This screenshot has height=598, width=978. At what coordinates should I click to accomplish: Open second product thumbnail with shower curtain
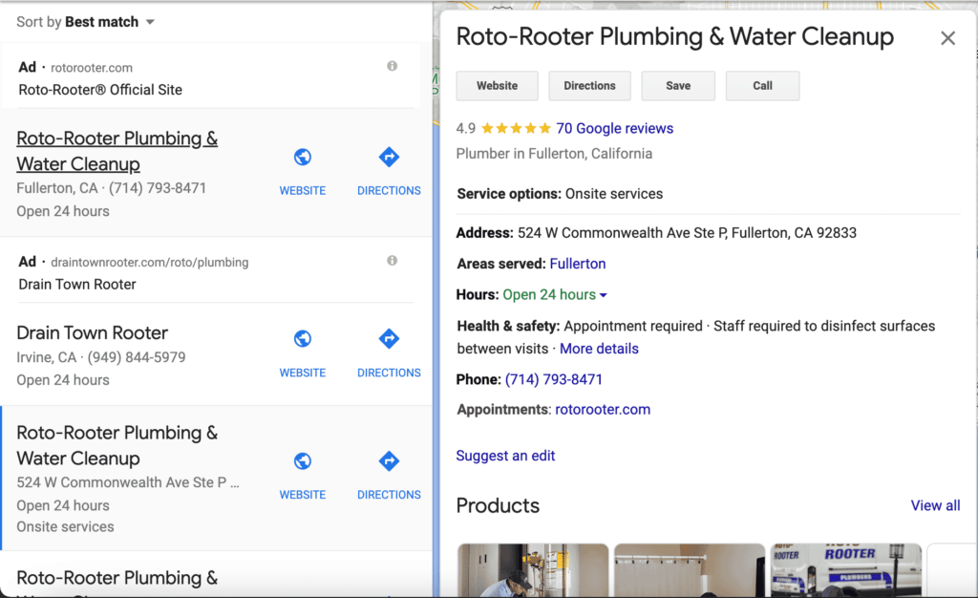[x=690, y=570]
